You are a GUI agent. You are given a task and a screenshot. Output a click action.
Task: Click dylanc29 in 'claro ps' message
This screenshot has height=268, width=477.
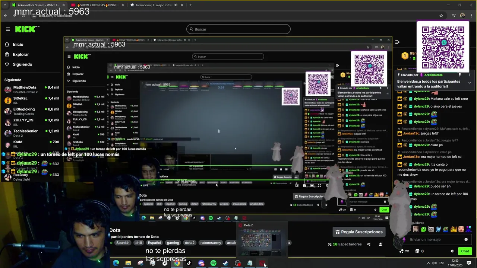click(421, 145)
